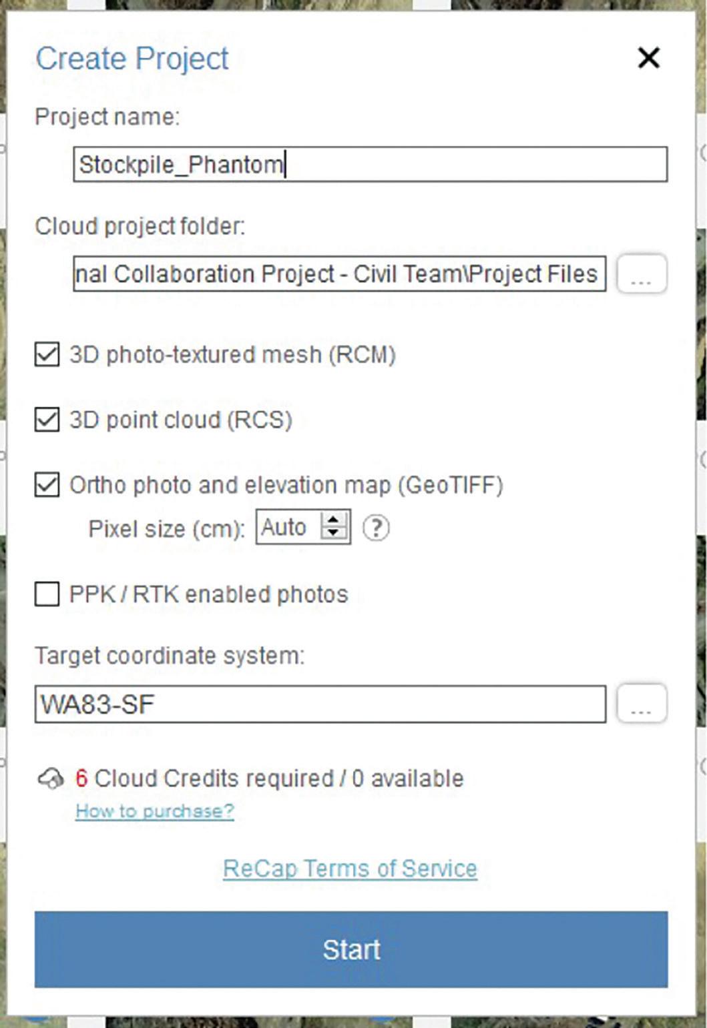707x1028 pixels.
Task: Disable Ortho photo and elevation map (GeoTIFF)
Action: pyautogui.click(x=47, y=485)
